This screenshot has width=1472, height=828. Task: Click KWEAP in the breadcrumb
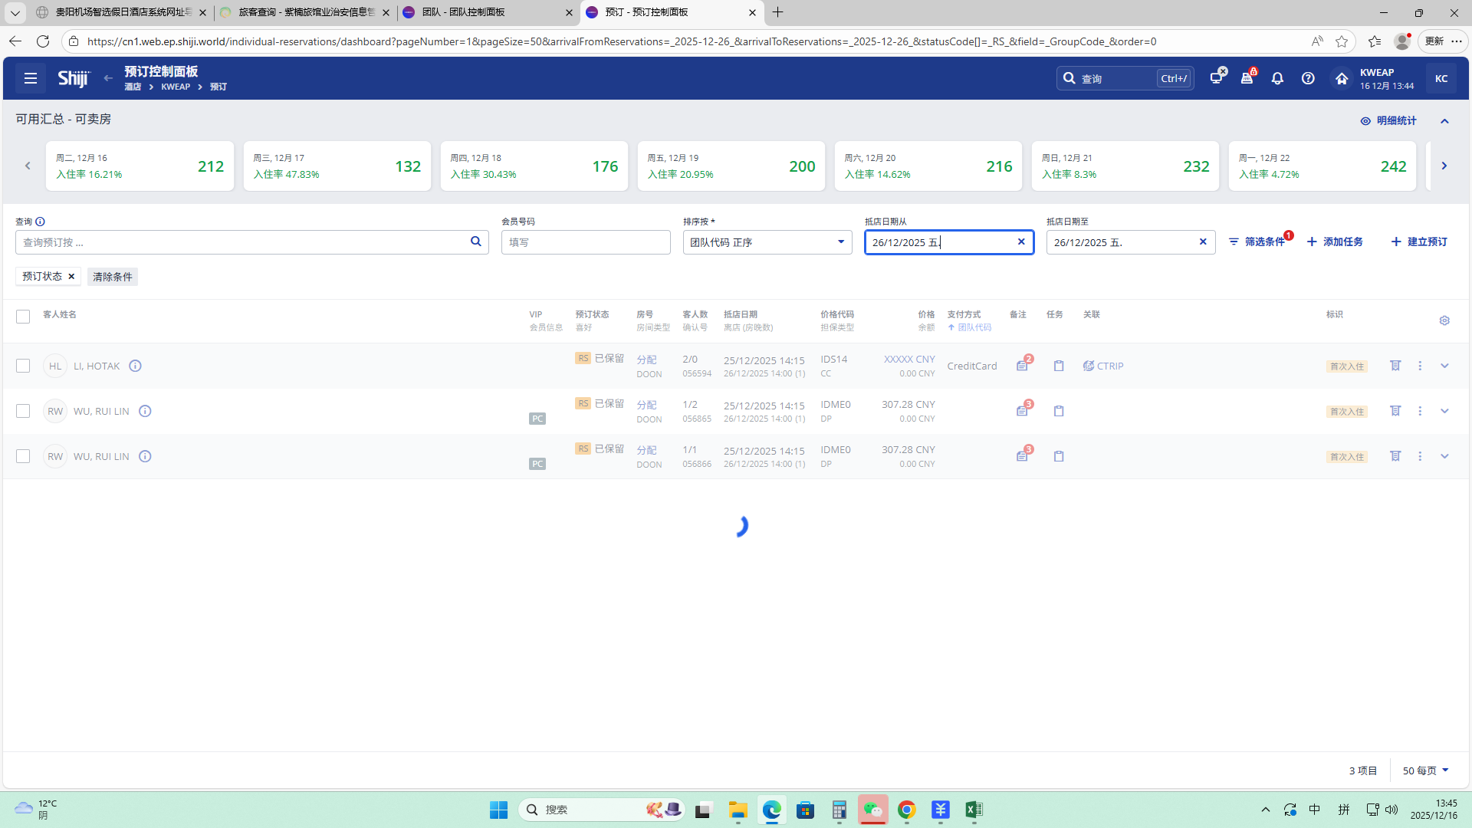[x=176, y=87]
